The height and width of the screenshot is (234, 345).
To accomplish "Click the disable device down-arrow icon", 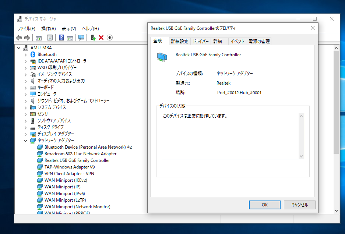I will coord(110,38).
